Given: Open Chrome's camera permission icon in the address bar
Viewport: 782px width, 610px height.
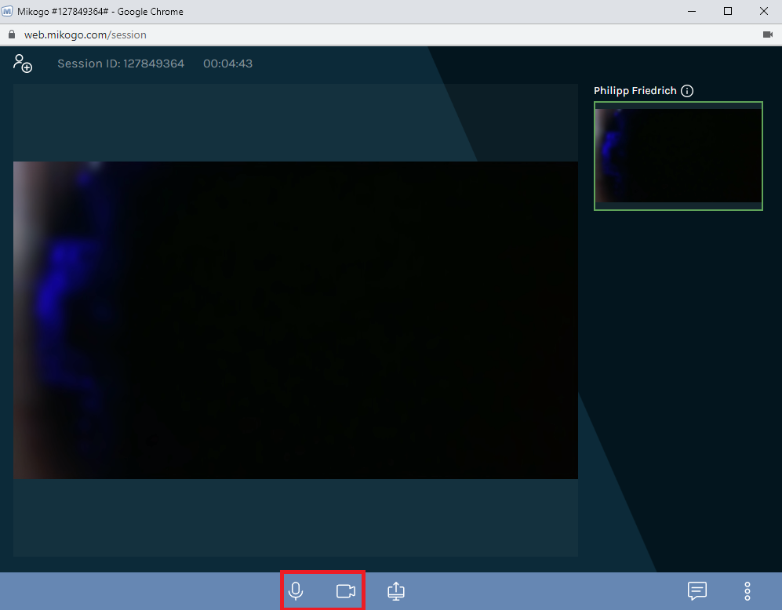Looking at the screenshot, I should [x=768, y=34].
